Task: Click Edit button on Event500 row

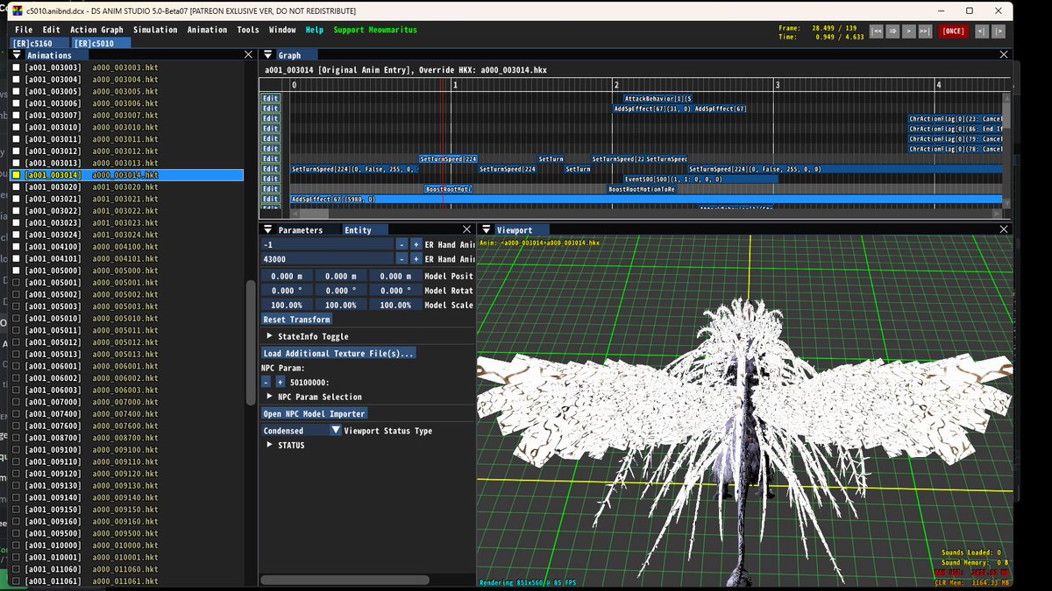Action: (271, 179)
